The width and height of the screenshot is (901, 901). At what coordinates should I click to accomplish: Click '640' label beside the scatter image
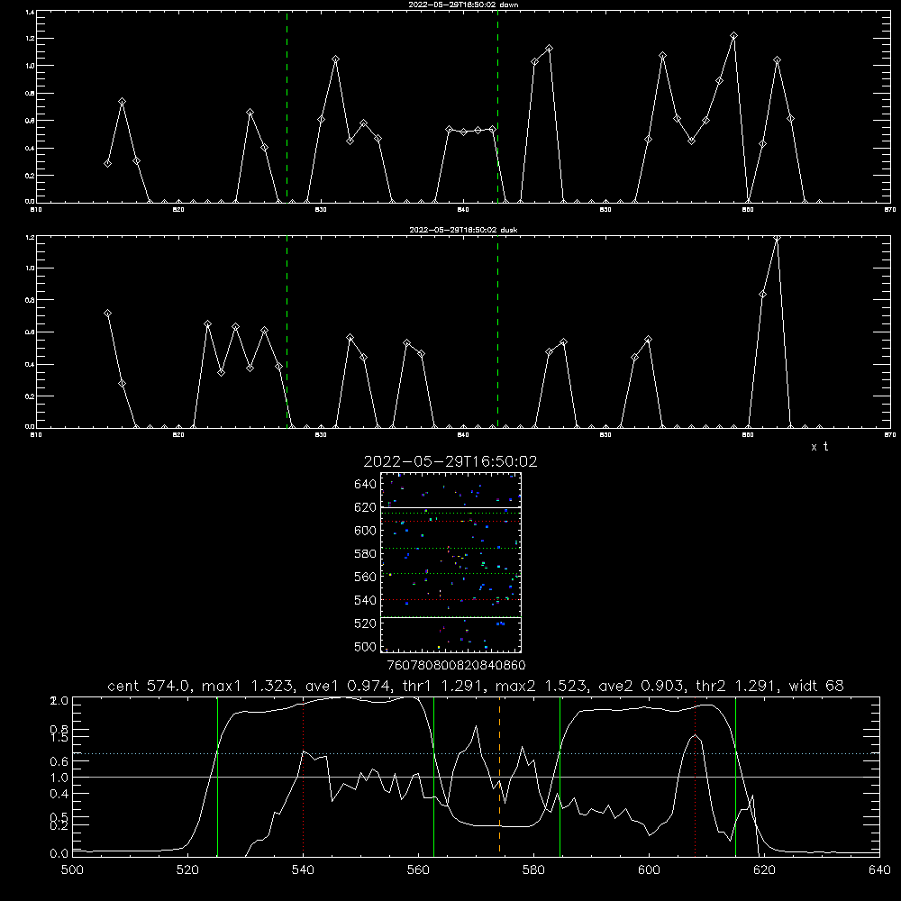pyautogui.click(x=366, y=485)
